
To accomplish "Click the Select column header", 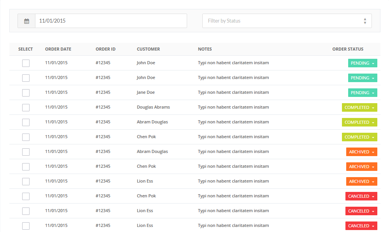I will 26,49.
